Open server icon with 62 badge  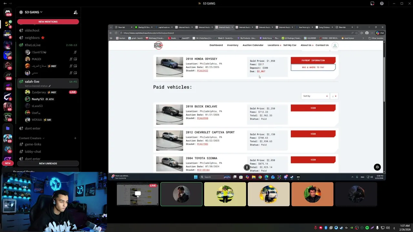click(8, 107)
